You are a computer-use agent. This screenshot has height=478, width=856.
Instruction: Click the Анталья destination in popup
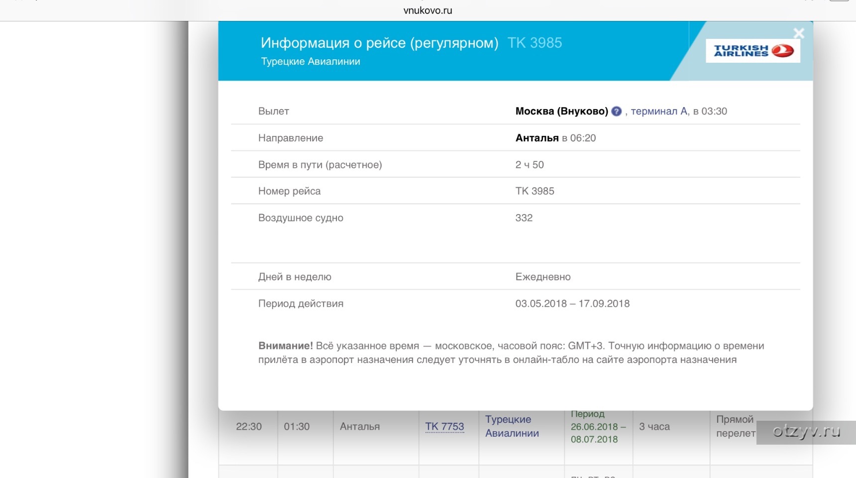click(537, 138)
